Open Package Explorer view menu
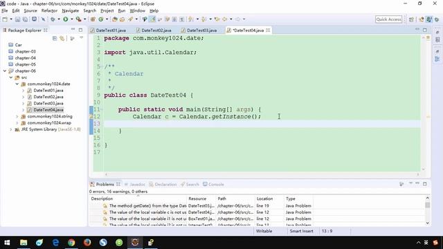This screenshot has height=249, width=443. [x=82, y=38]
